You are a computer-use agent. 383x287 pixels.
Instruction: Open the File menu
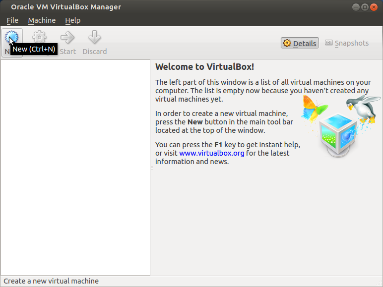click(x=12, y=20)
